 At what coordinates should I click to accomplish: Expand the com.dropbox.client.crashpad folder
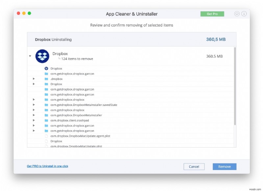(x=34, y=120)
